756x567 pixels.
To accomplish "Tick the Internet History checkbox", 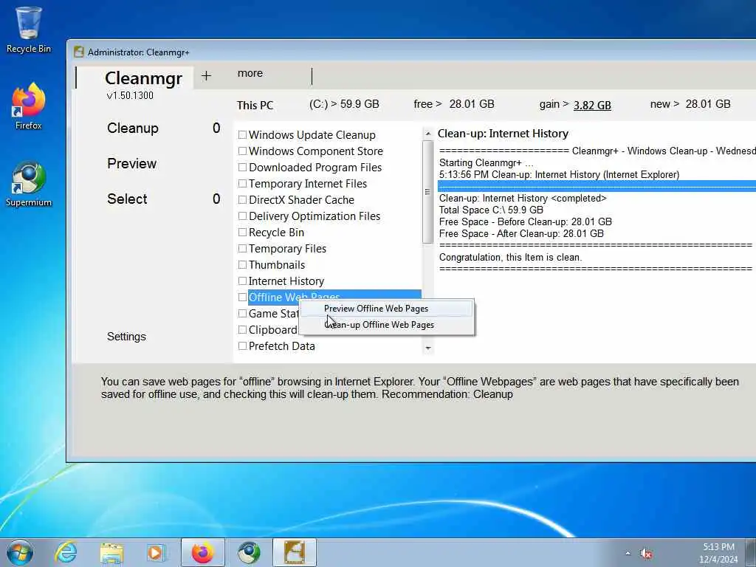I will coord(242,281).
